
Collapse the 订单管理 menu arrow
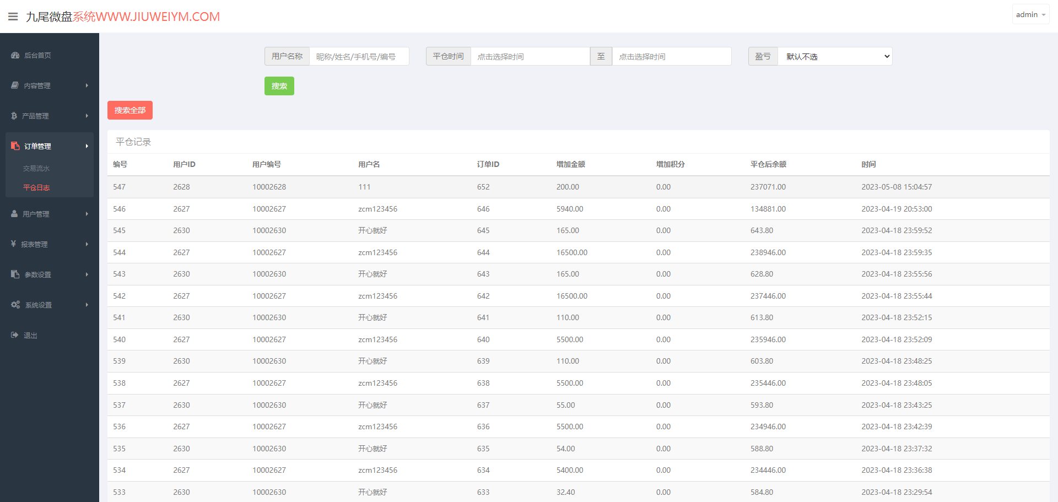tap(87, 146)
